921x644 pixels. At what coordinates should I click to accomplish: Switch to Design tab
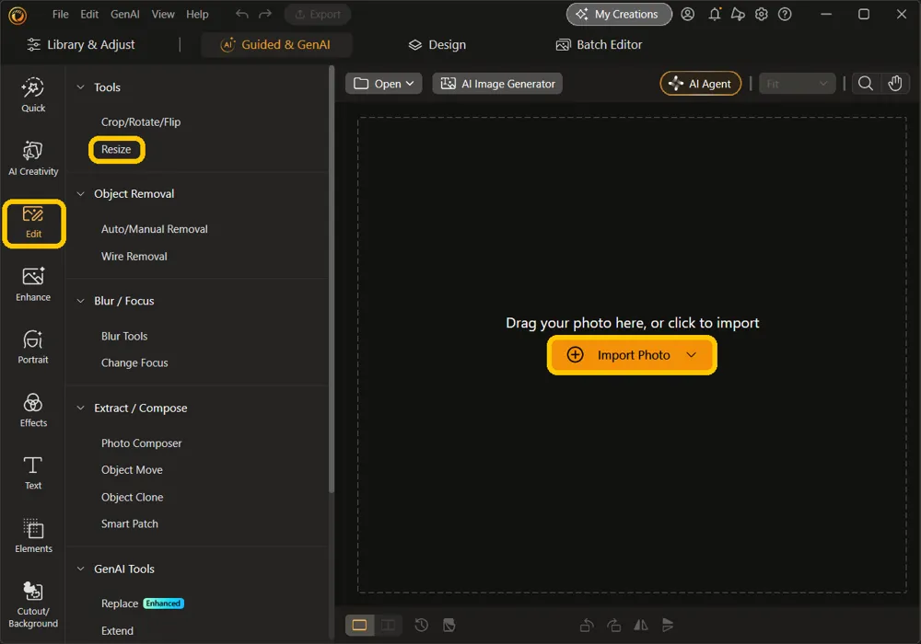437,44
